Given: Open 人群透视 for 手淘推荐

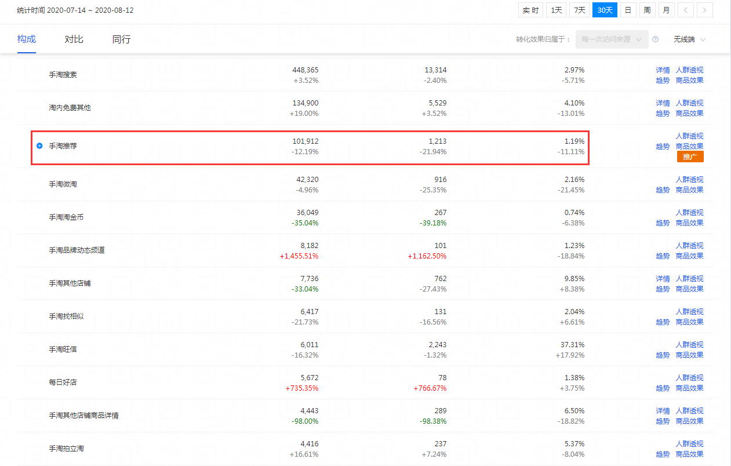Looking at the screenshot, I should 689,136.
